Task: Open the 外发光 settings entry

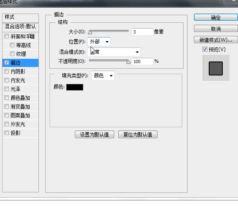Action: 18,124
